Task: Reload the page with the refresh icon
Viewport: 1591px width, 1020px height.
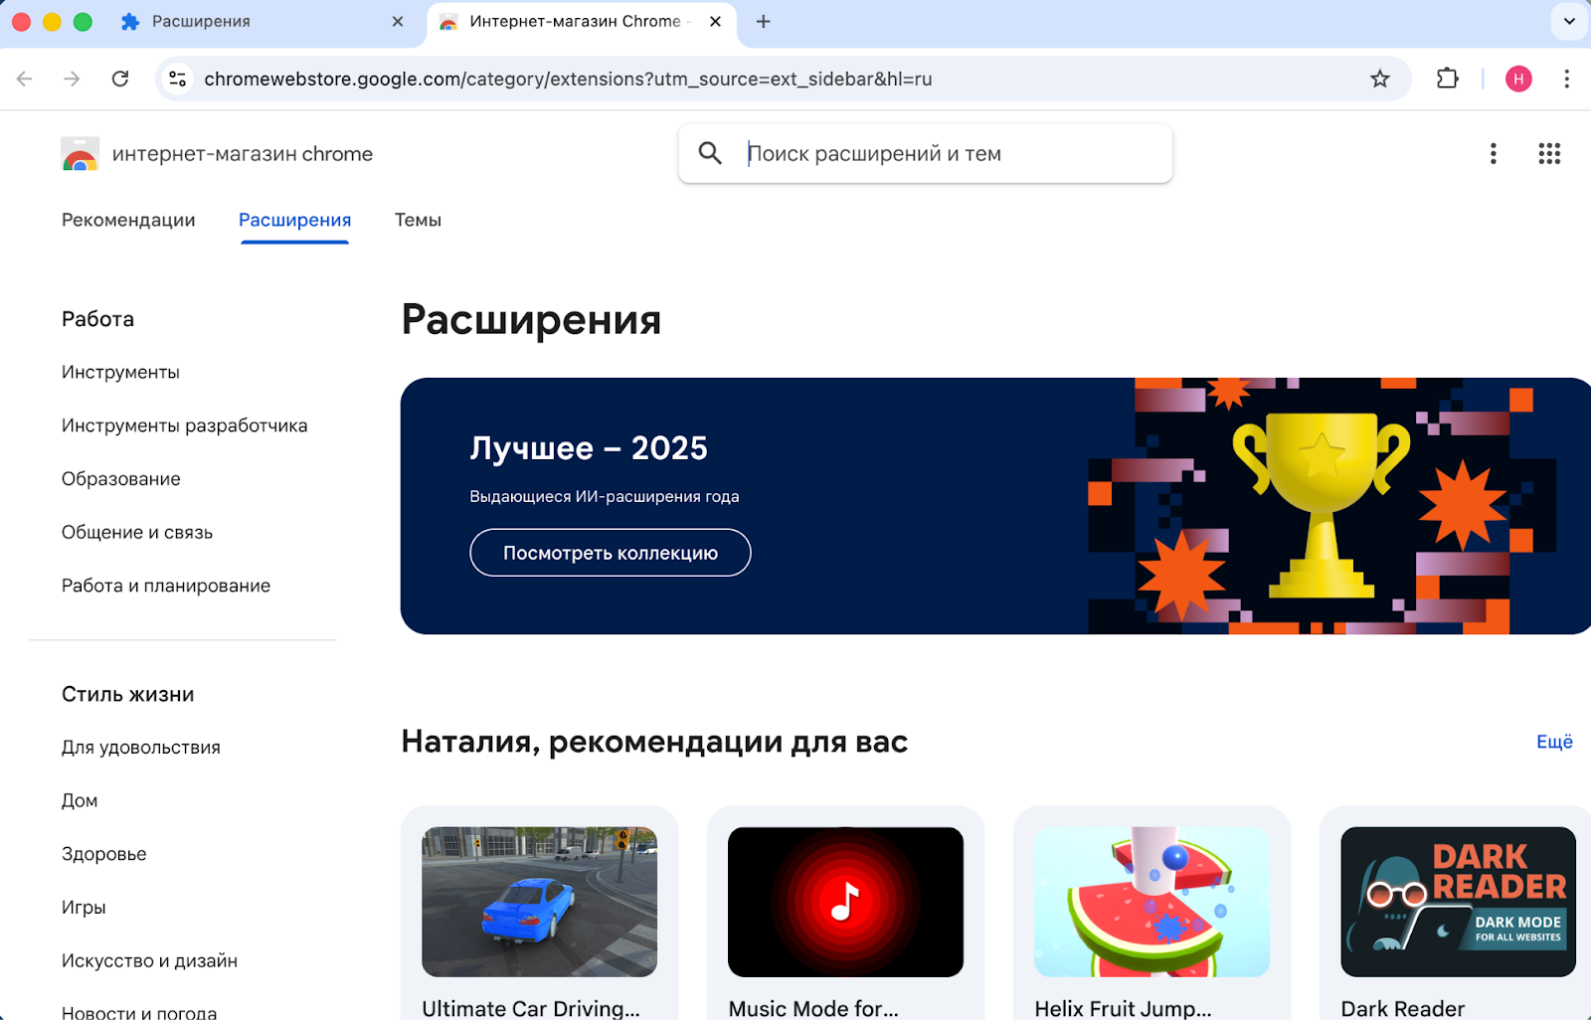Action: 120,79
